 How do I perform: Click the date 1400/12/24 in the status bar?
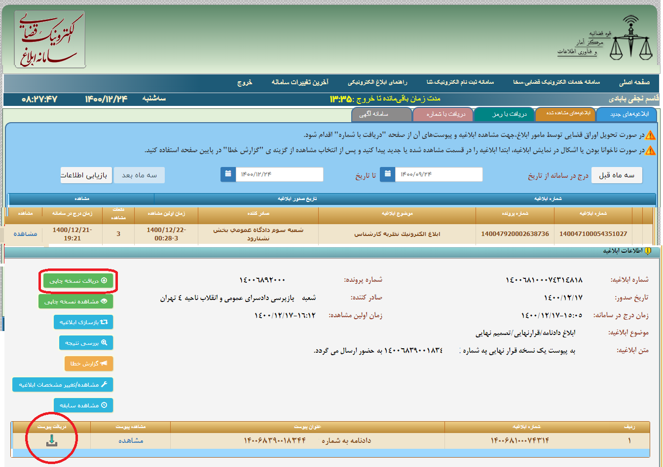[x=107, y=99]
